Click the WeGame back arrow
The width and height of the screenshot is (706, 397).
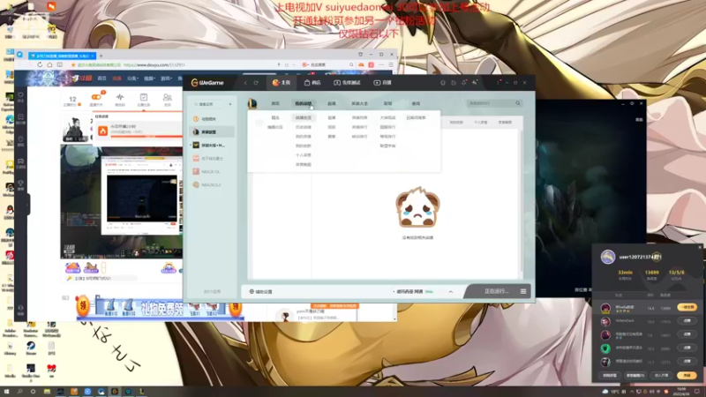(245, 83)
